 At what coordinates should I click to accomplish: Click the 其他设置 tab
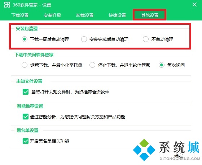tap(150, 15)
